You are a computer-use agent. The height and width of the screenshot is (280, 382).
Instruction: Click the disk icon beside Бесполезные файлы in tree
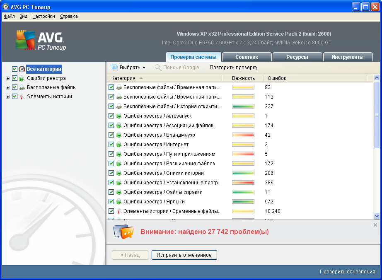22,87
